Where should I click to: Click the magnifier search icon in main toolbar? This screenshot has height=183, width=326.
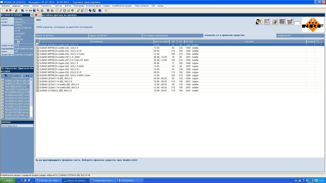click(38, 11)
